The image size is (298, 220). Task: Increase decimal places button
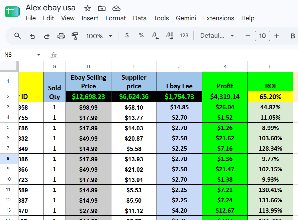point(170,36)
